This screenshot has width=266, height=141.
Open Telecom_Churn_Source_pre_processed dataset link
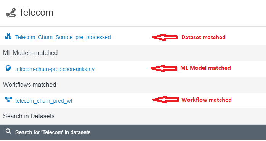pyautogui.click(x=63, y=37)
